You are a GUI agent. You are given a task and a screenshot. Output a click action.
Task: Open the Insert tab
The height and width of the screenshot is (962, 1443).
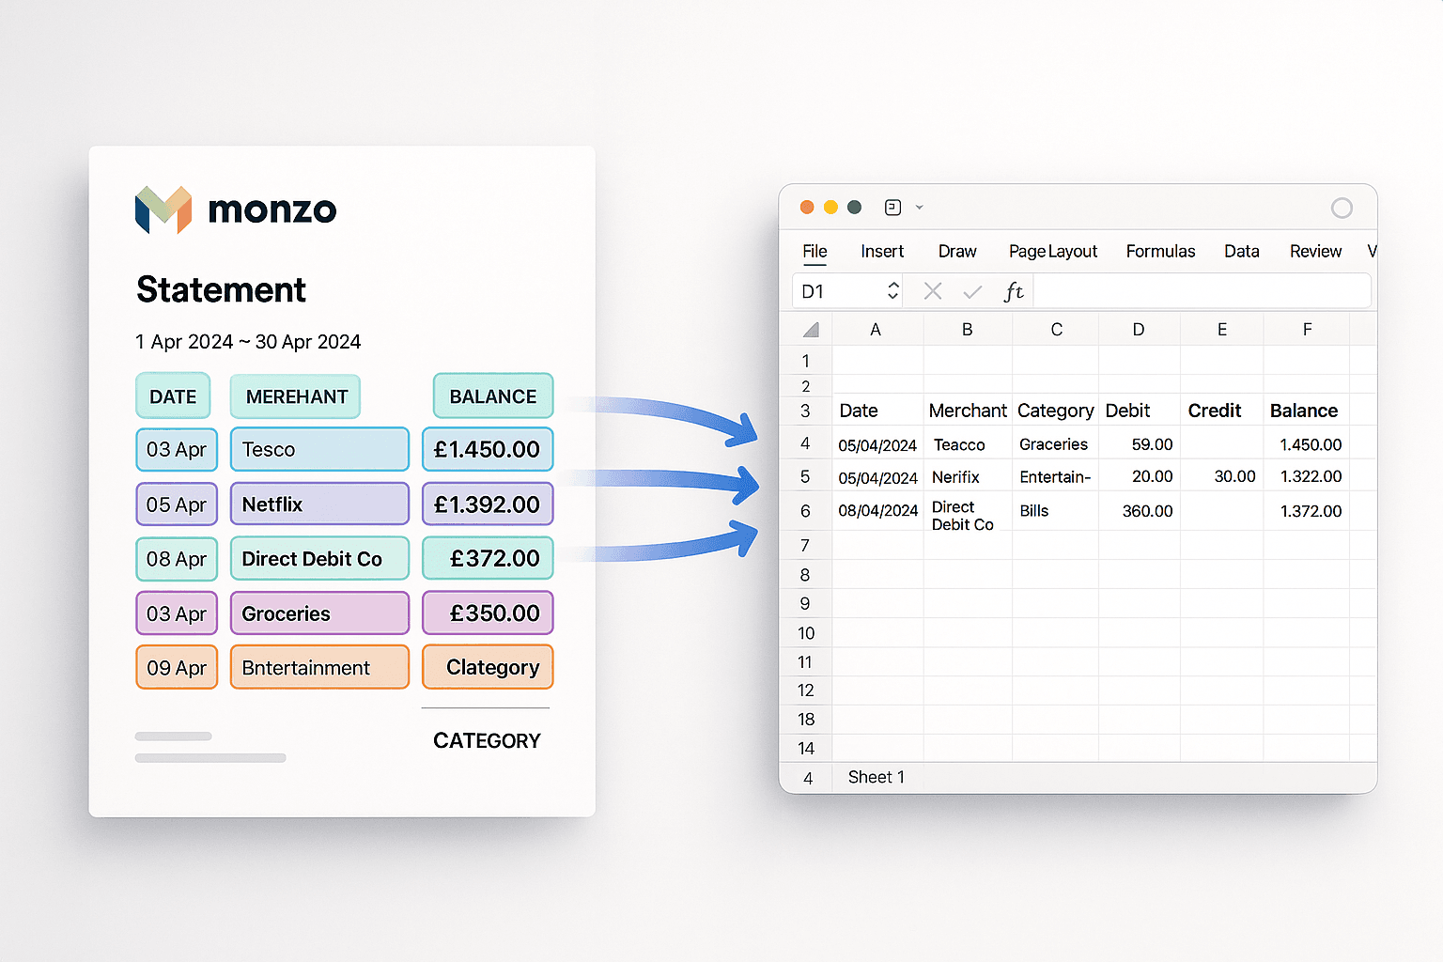pos(882,251)
